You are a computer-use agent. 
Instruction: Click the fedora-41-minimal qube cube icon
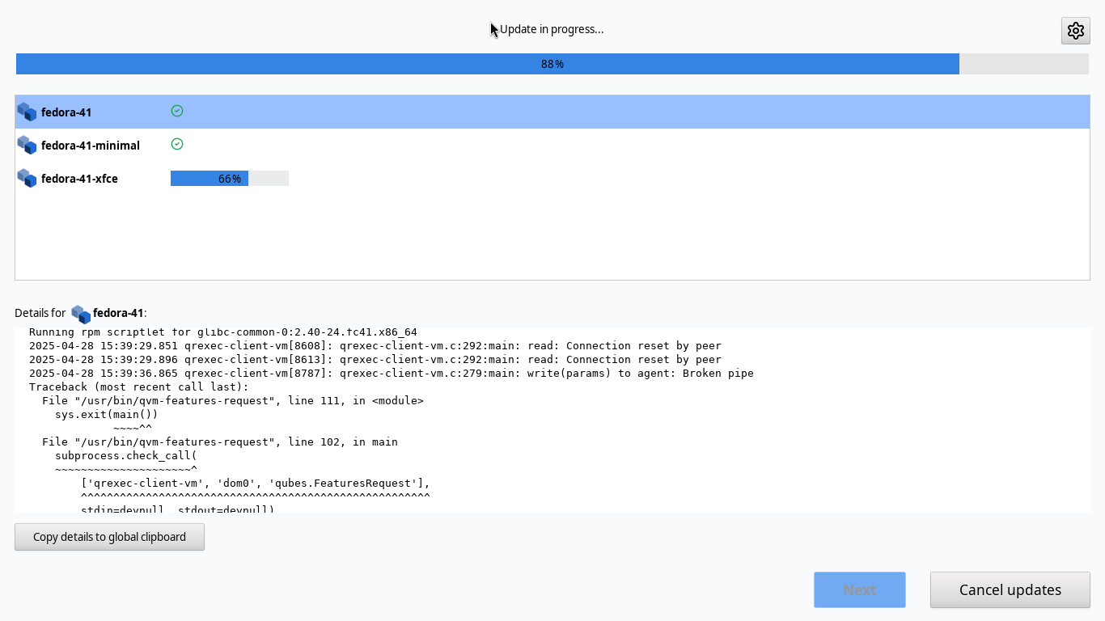(x=27, y=145)
